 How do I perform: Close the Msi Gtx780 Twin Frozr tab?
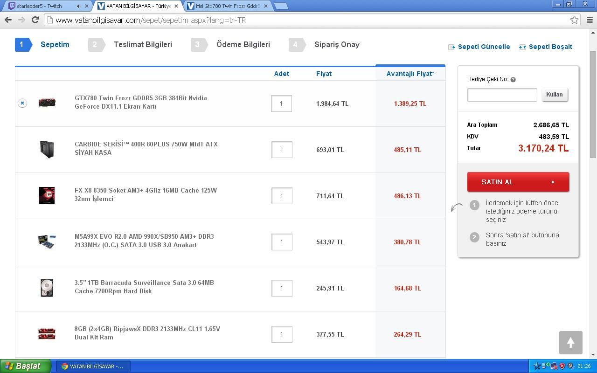click(266, 6)
